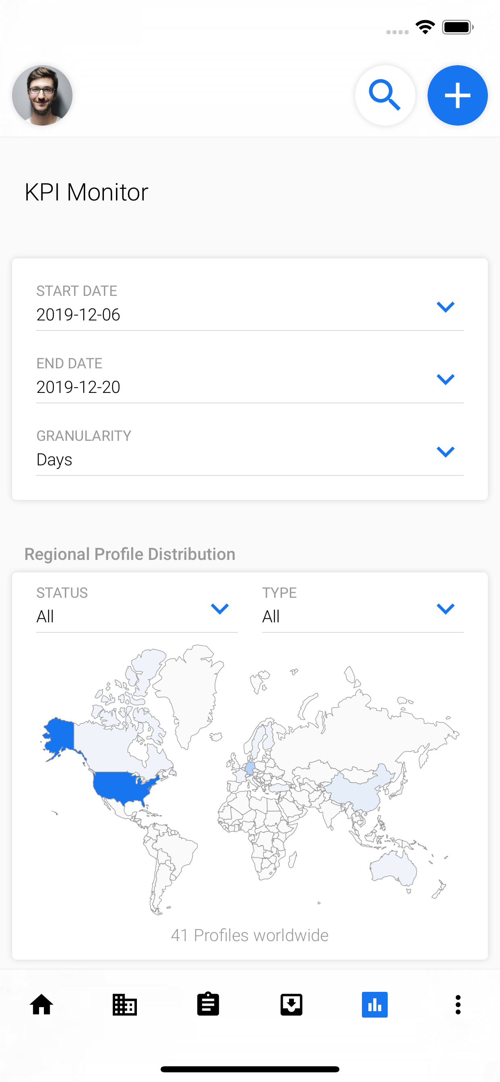The image size is (500, 1082).
Task: Select the Days granularity value
Action: [x=54, y=460]
